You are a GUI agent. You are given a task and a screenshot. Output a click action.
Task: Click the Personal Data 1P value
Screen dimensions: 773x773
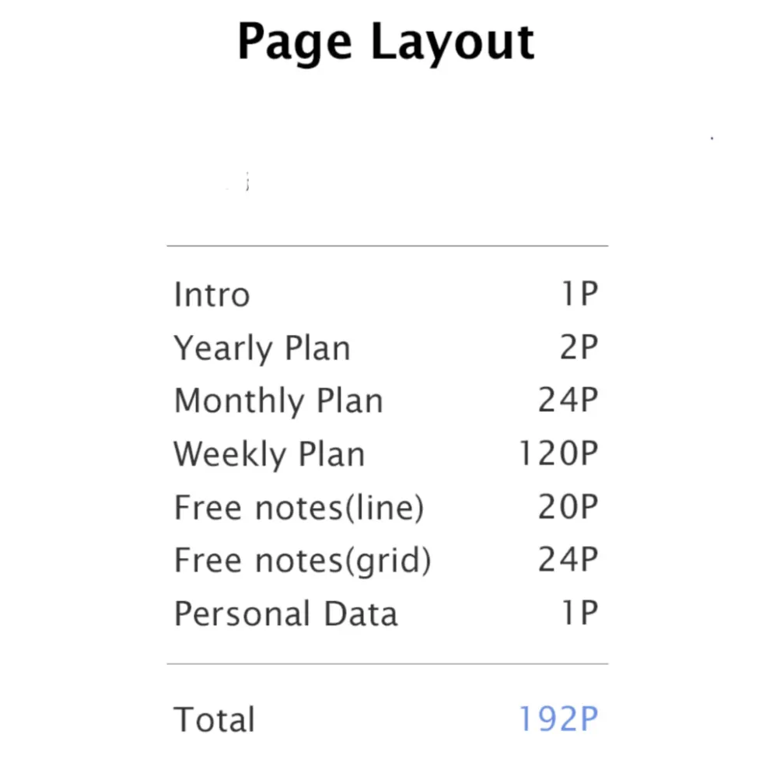580,612
